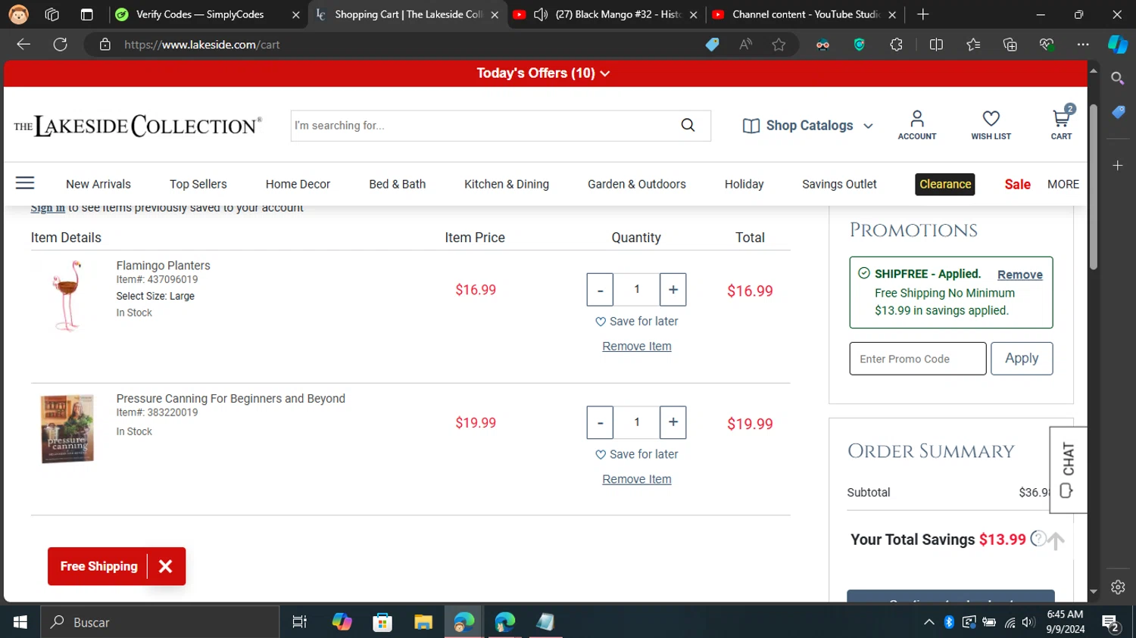Viewport: 1136px width, 638px height.
Task: Click the Sign in link
Action: pyautogui.click(x=48, y=208)
